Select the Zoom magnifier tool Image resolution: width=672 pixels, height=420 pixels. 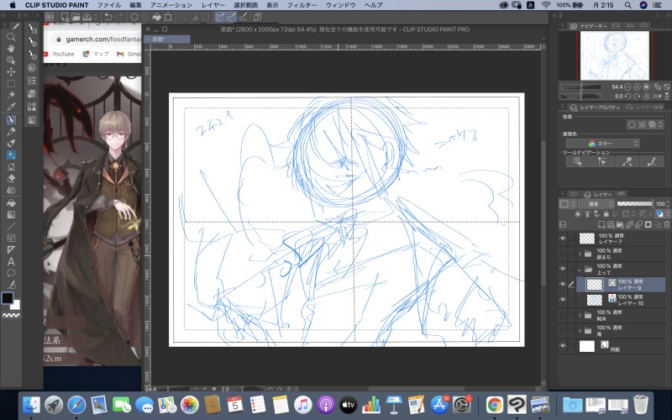(11, 37)
